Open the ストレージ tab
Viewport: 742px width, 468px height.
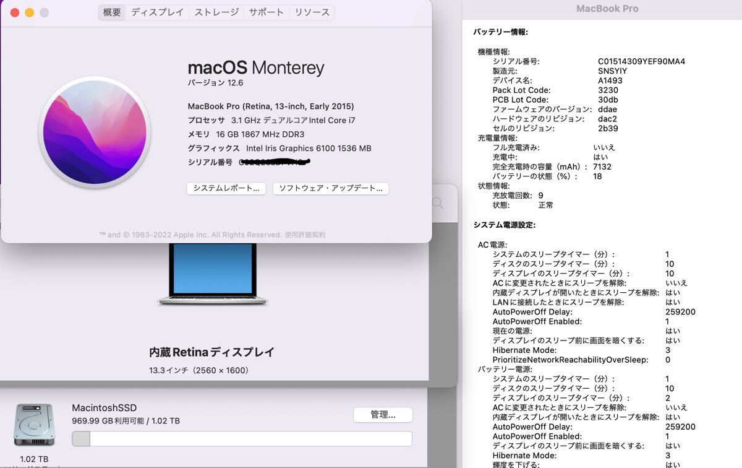216,12
